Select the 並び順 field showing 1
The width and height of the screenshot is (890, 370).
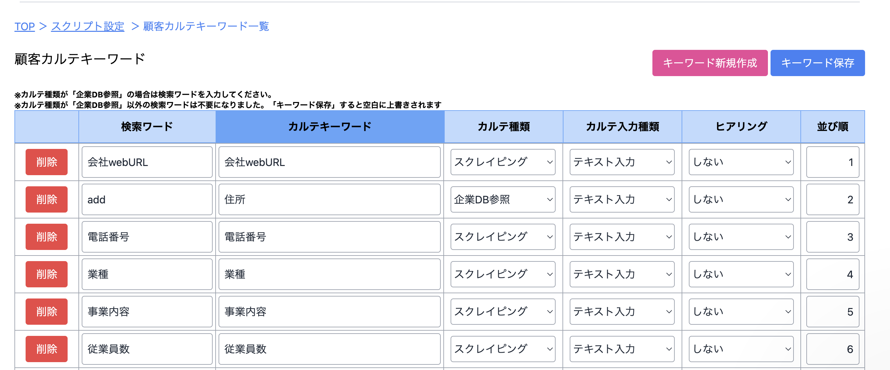pos(833,162)
